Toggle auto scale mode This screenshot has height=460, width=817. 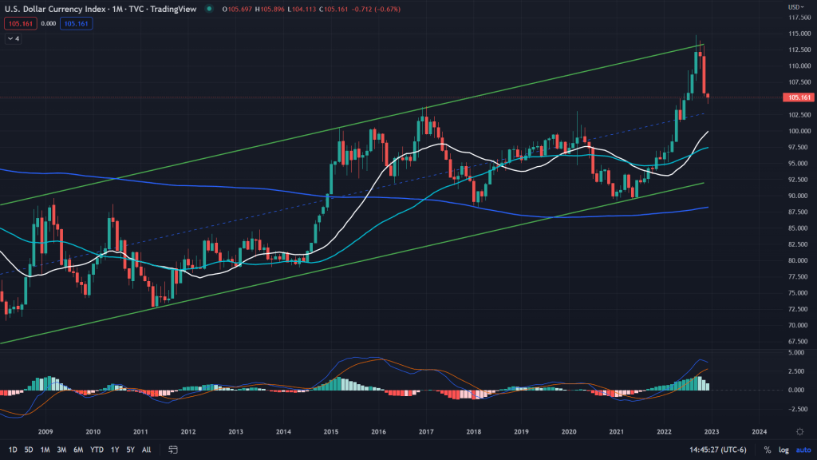(802, 450)
